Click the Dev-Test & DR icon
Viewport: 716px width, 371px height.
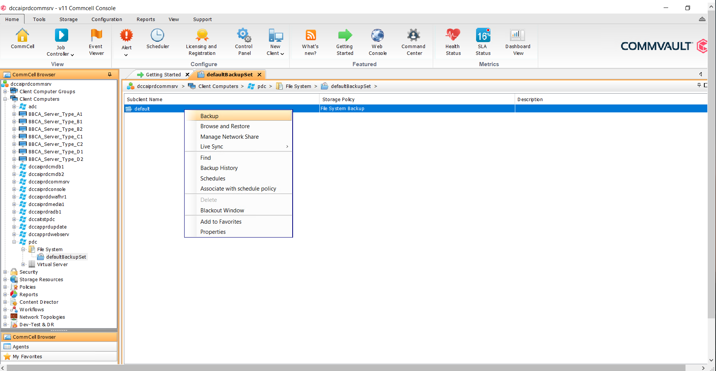point(14,324)
